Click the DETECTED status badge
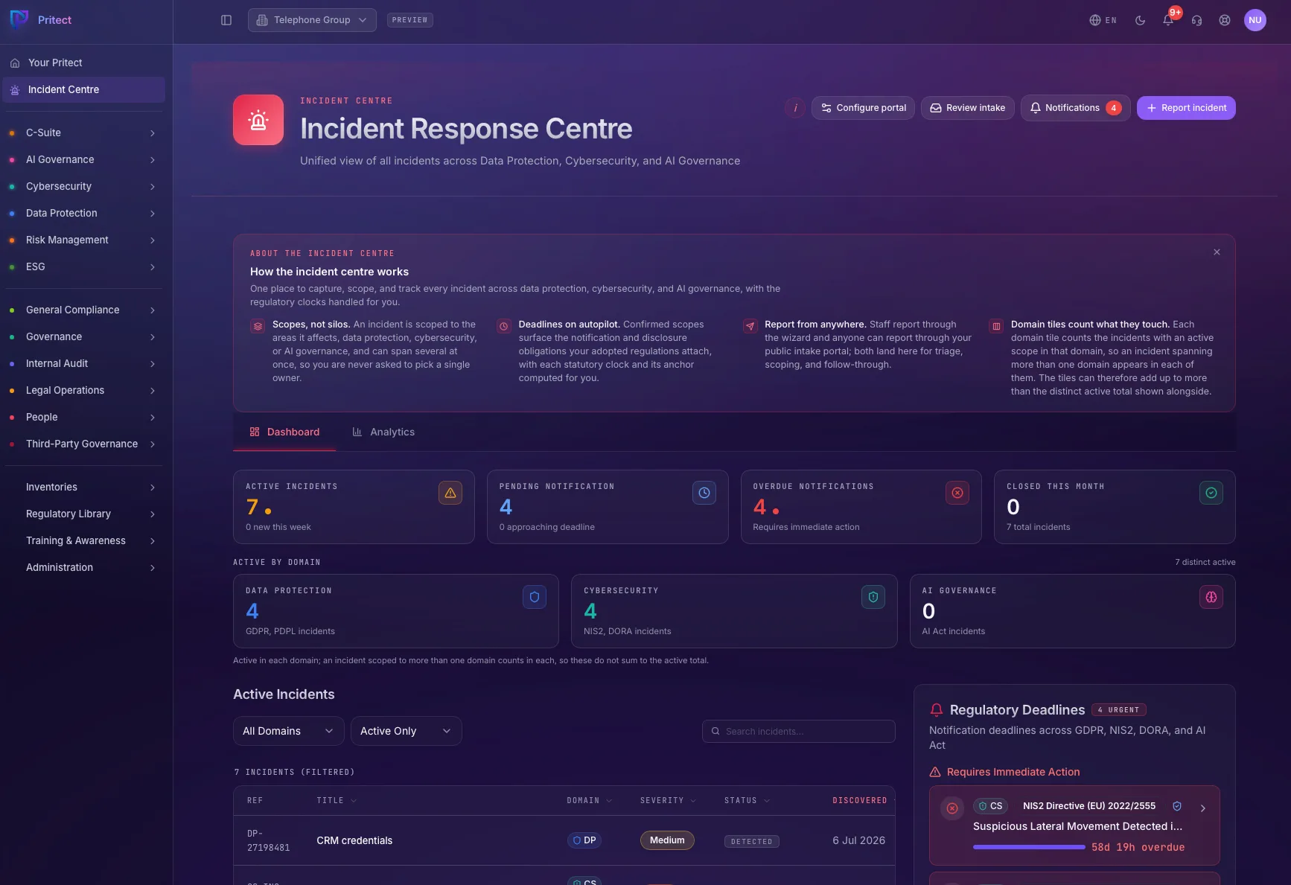The height and width of the screenshot is (885, 1291). point(752,842)
